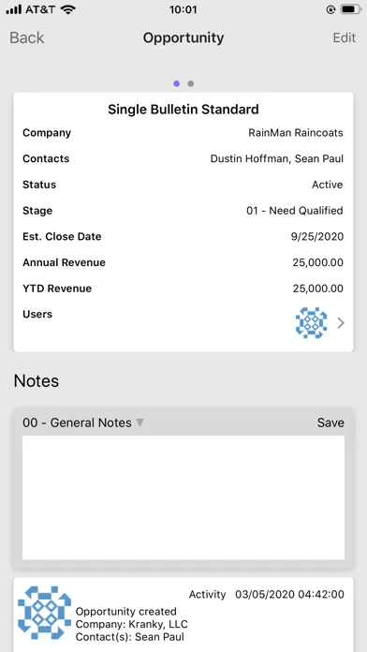The image size is (367, 652).
Task: Tap contacts Dustin Hoffman, Sean Paul
Action: (277, 159)
